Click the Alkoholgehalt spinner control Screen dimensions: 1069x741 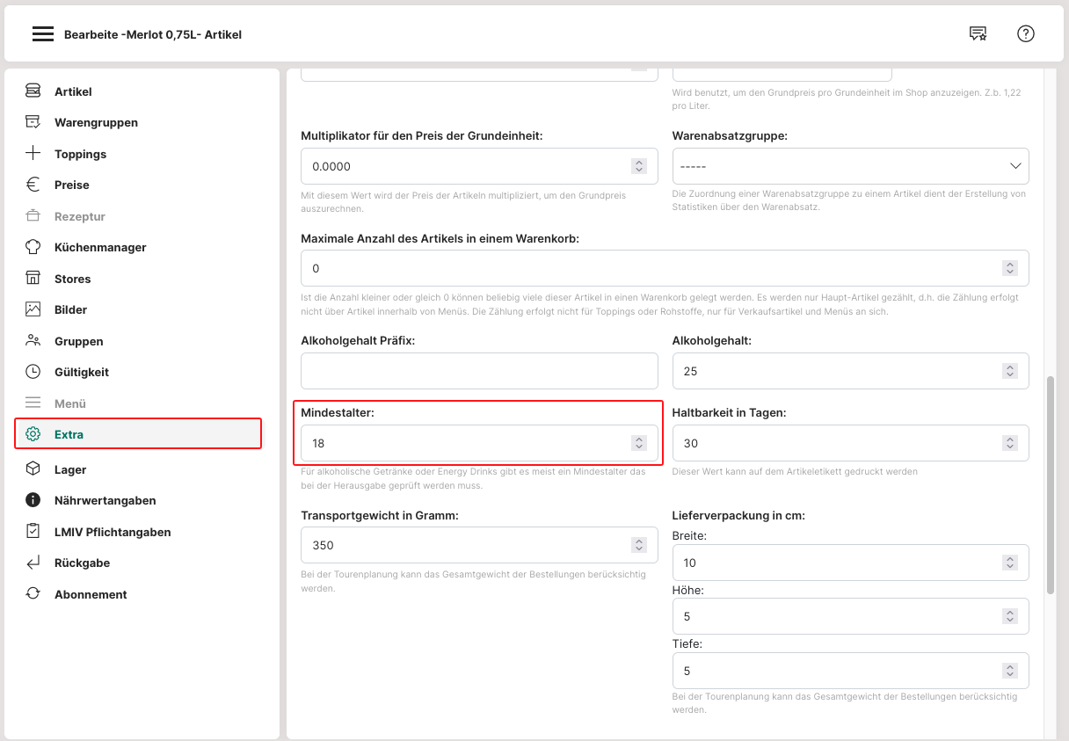click(x=1010, y=371)
